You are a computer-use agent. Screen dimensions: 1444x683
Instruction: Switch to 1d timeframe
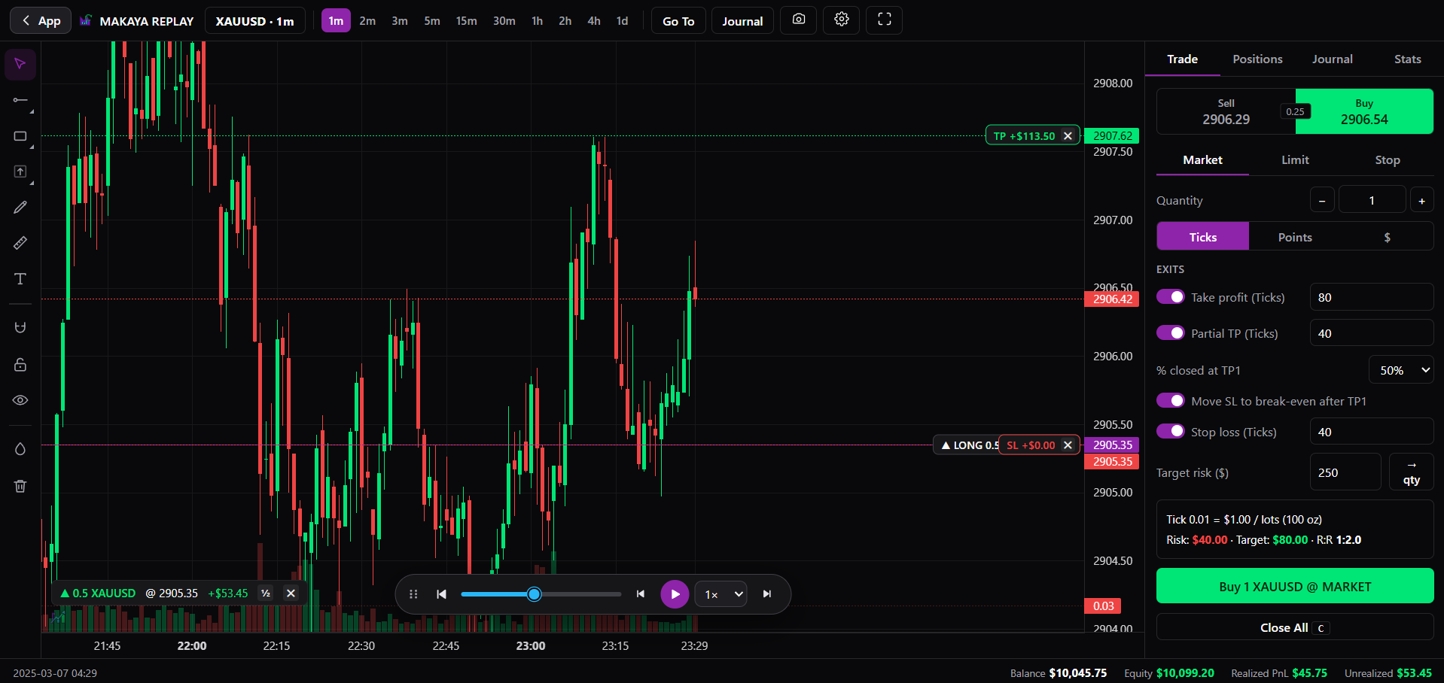pos(622,21)
